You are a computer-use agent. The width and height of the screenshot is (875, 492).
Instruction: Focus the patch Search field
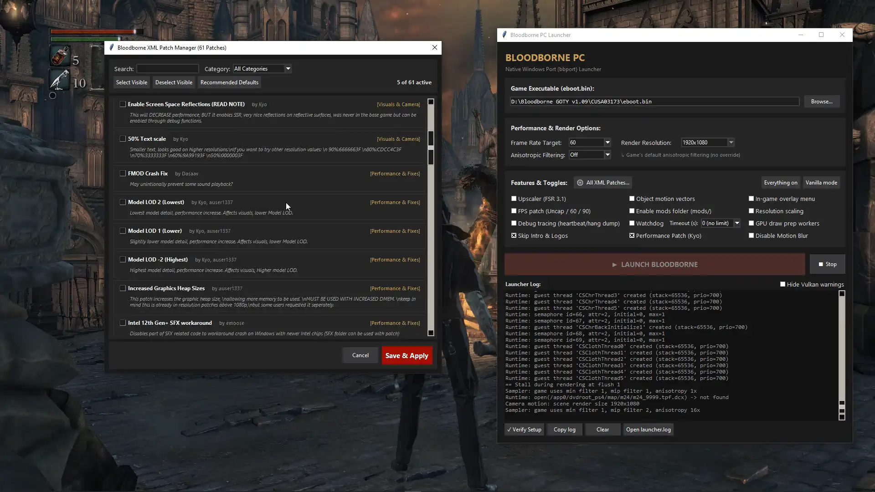(168, 69)
